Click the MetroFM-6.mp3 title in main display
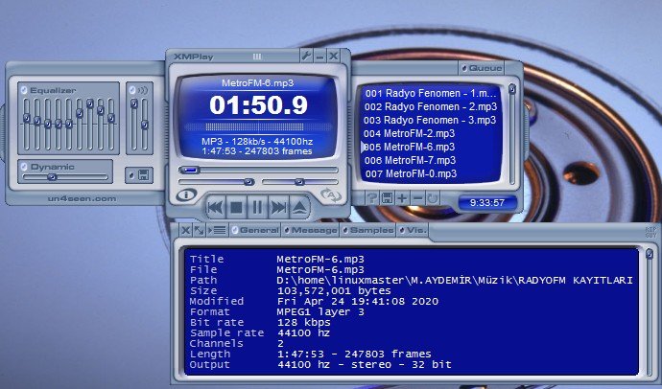Viewport: 662px width, 389px height. point(257,83)
